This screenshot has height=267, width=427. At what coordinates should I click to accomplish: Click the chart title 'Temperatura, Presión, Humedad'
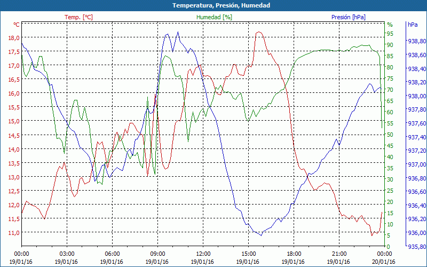pos(221,5)
